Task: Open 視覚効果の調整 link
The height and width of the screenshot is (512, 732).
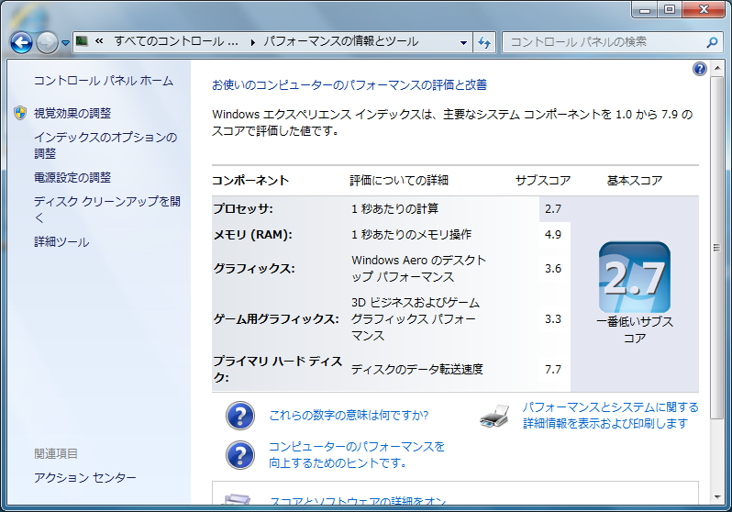Action: pyautogui.click(x=72, y=113)
